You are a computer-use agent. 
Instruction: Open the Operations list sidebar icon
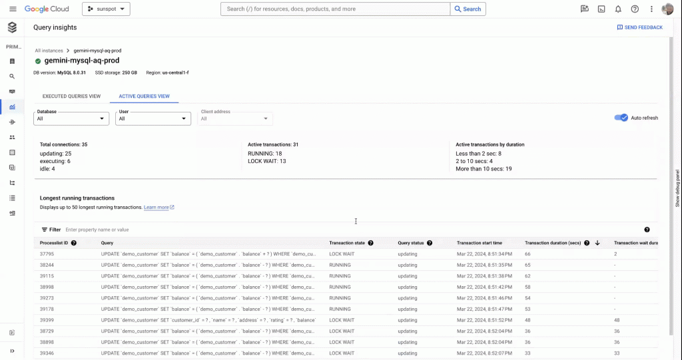(12, 198)
